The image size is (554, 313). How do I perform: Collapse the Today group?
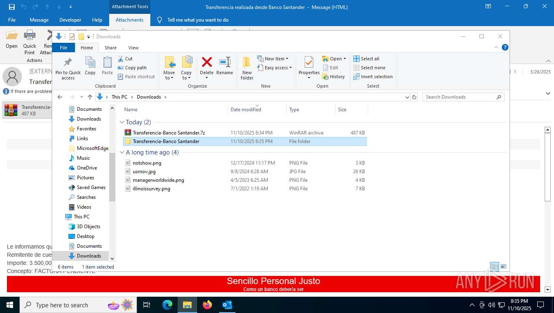[x=122, y=122]
